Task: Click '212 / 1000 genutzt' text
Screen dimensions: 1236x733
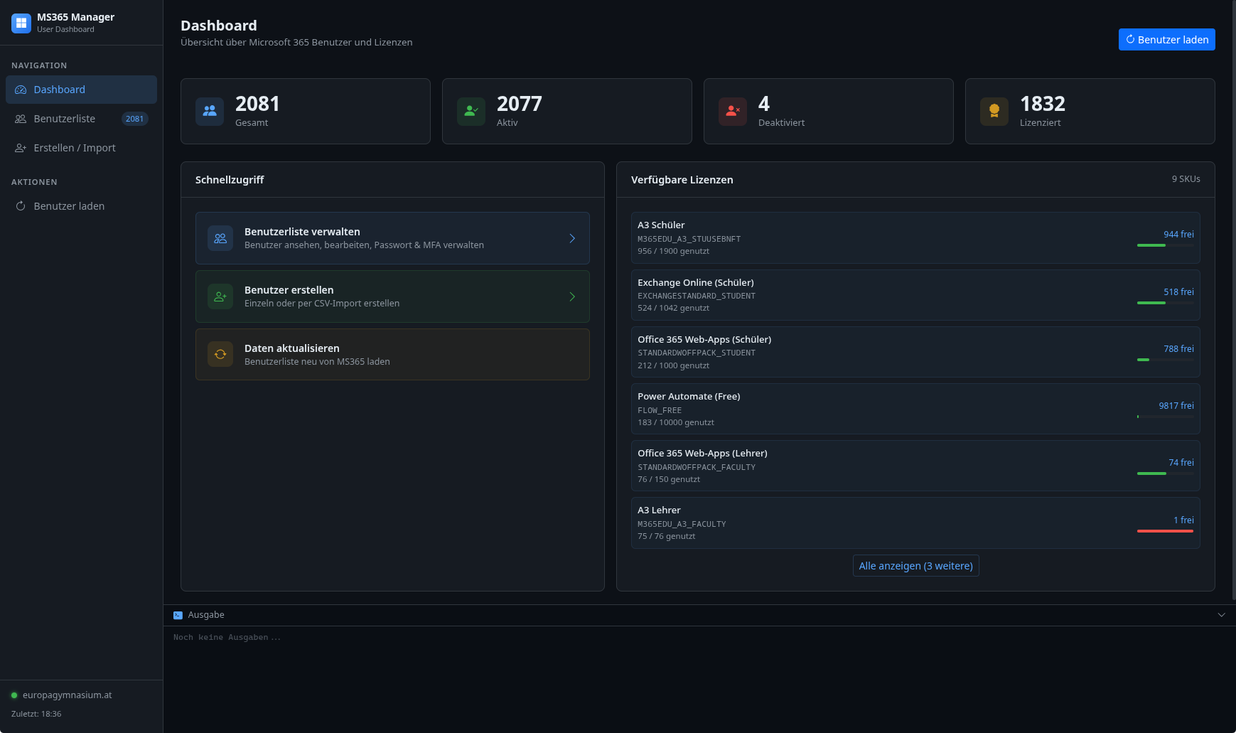Action: 673,365
